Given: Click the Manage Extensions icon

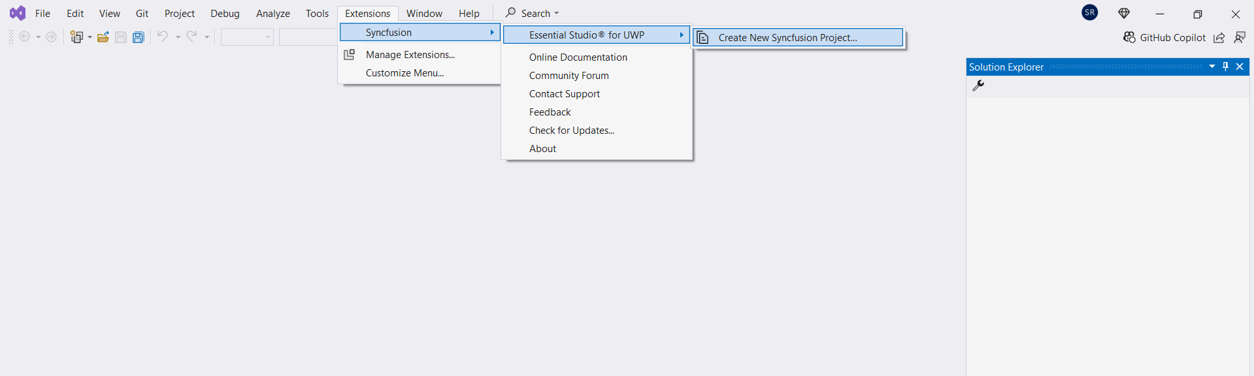Looking at the screenshot, I should tap(350, 55).
